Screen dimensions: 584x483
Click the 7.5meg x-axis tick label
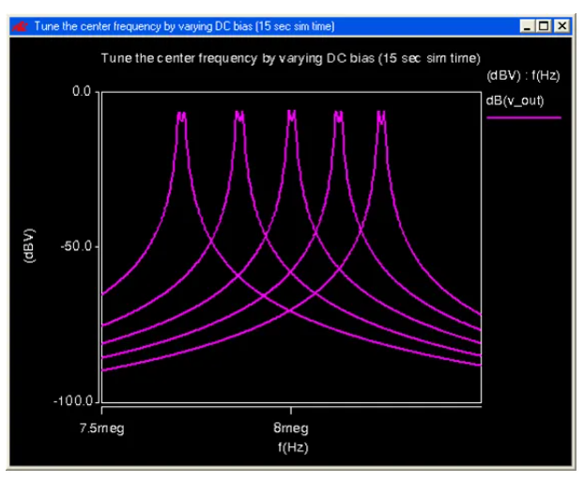(x=103, y=426)
